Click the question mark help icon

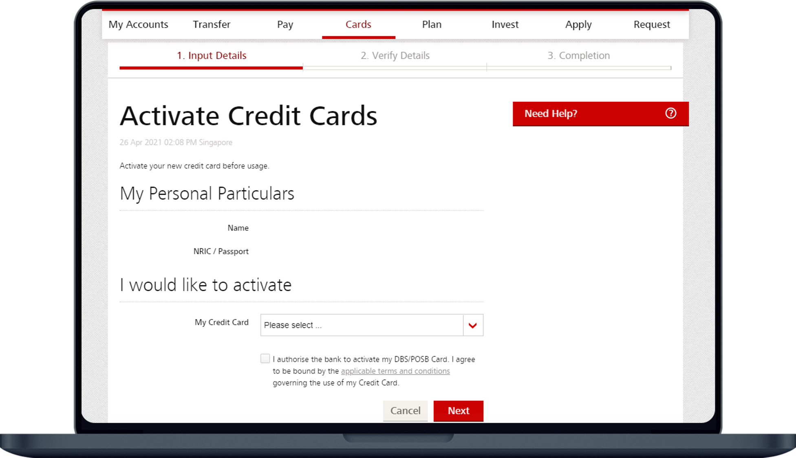tap(670, 113)
